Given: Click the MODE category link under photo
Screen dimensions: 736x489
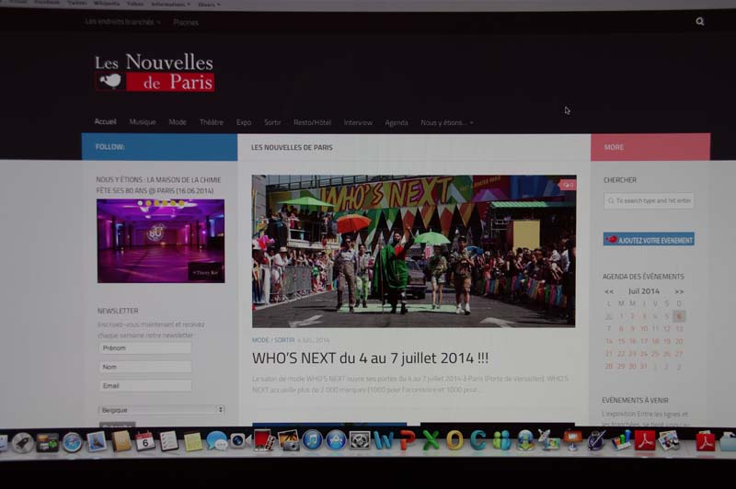Looking at the screenshot, I should click(260, 340).
